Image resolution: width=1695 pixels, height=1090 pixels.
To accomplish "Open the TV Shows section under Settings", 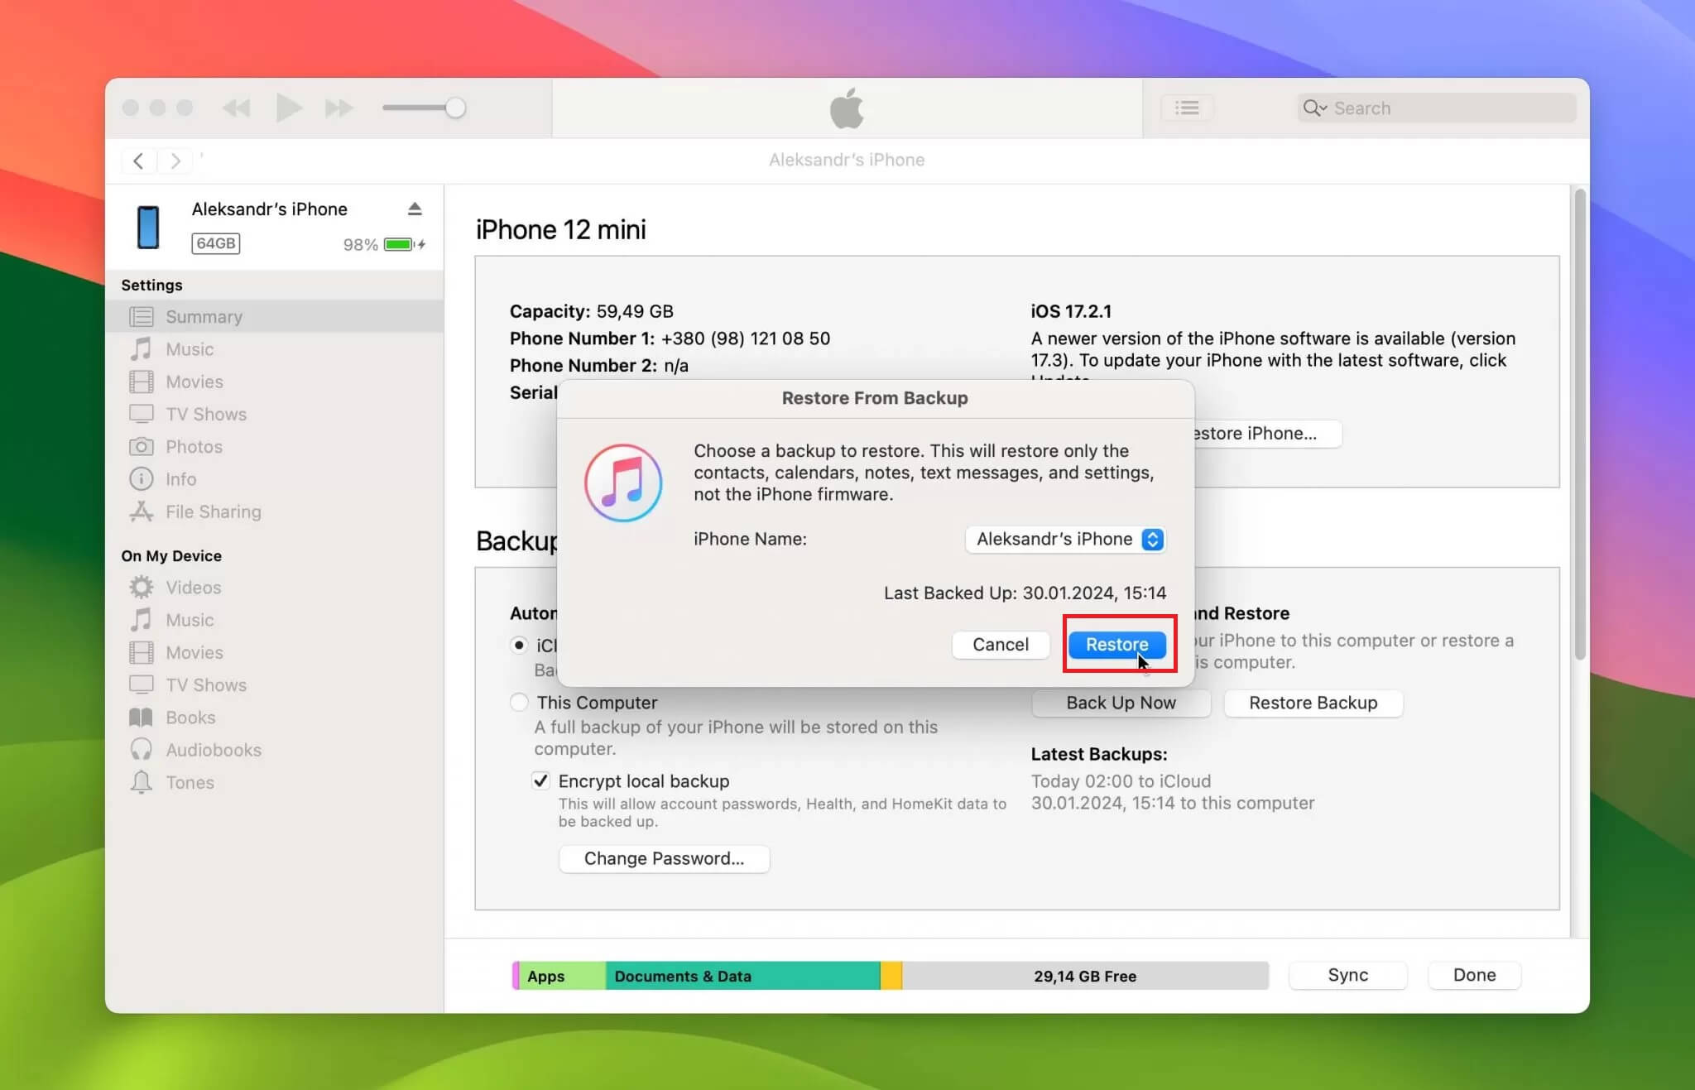I will point(204,414).
